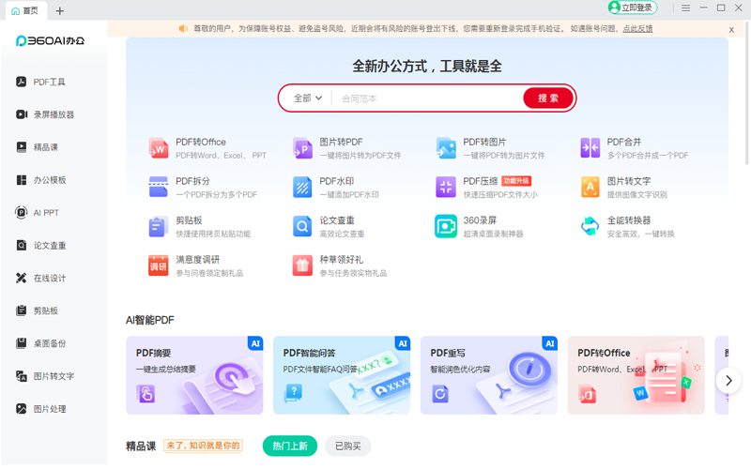The width and height of the screenshot is (751, 469).
Task: Click the 点此反馈 feedback link
Action: 637,29
